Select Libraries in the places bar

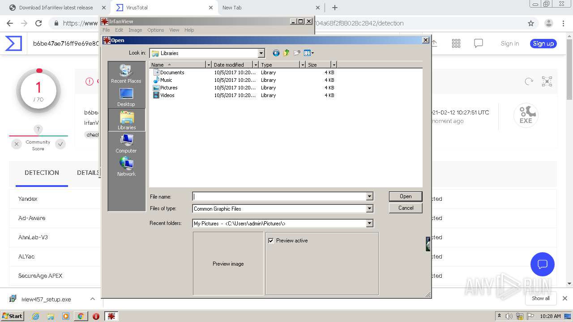127,120
